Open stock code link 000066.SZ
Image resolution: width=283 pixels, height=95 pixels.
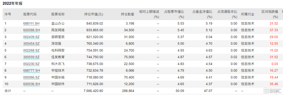tap(31, 77)
